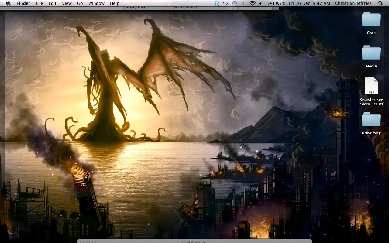Open the battery status menu

tap(276, 3)
